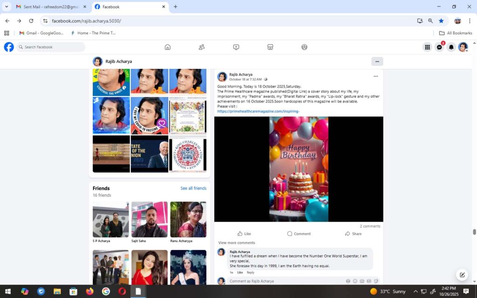Expand Chrome tab search dropdown arrow
The image size is (477, 298).
7,7
